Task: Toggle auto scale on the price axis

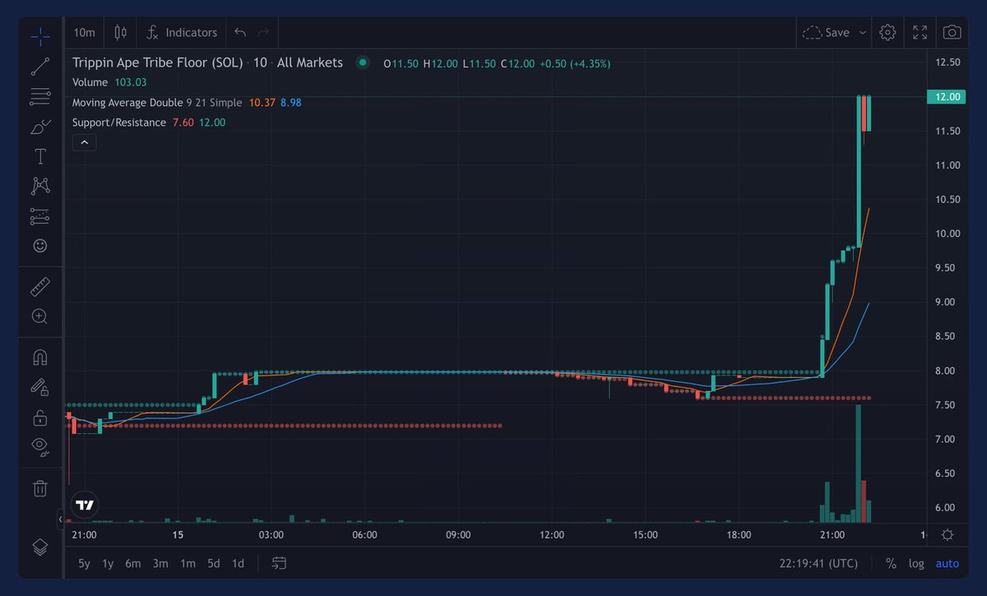Action: click(947, 563)
